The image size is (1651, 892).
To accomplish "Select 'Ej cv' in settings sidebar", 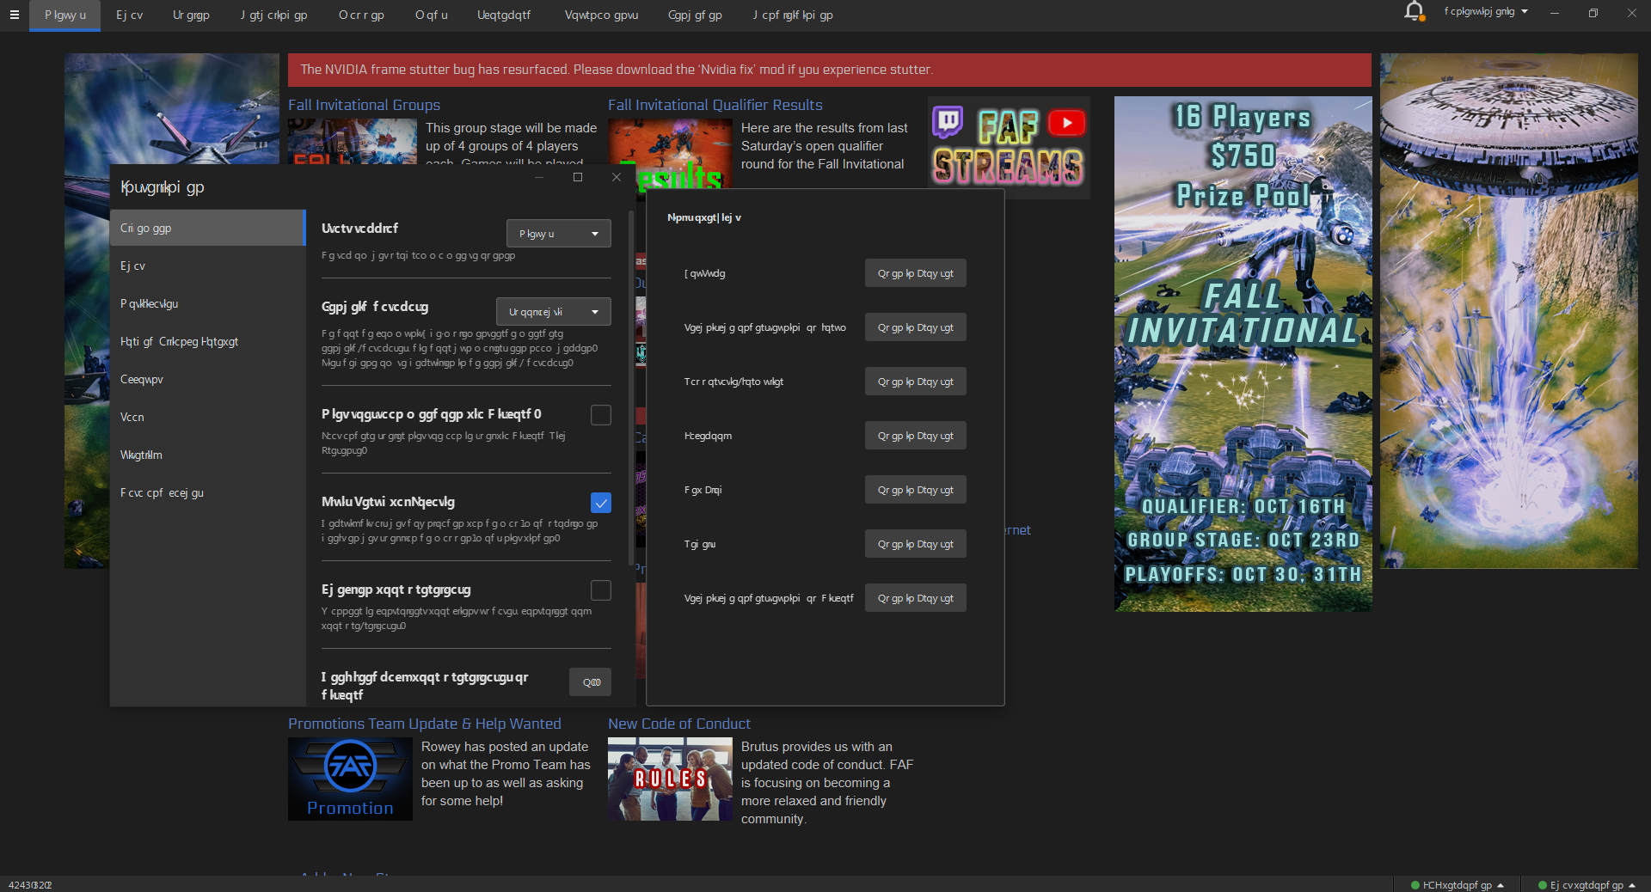I will click(x=207, y=266).
